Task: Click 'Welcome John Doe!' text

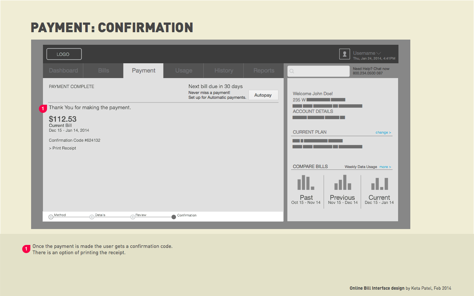Action: (x=313, y=94)
